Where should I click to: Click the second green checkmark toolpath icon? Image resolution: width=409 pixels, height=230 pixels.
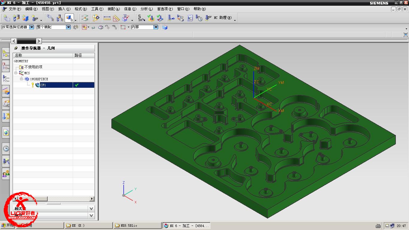tap(160, 18)
